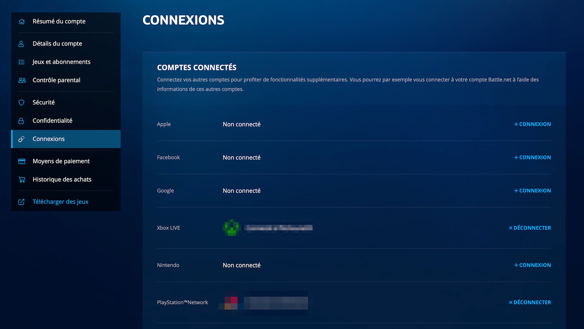Open Contrôle parental settings
584x329 pixels.
tap(66, 80)
